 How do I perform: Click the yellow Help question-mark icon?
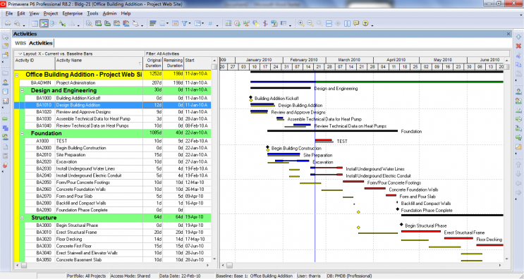pos(365,23)
